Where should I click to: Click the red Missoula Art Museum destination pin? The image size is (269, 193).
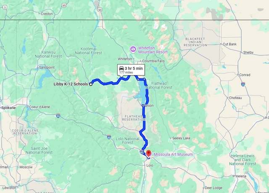tap(148, 153)
